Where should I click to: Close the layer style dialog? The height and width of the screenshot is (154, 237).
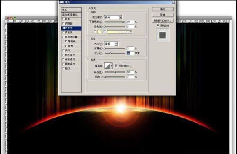tap(173, 2)
